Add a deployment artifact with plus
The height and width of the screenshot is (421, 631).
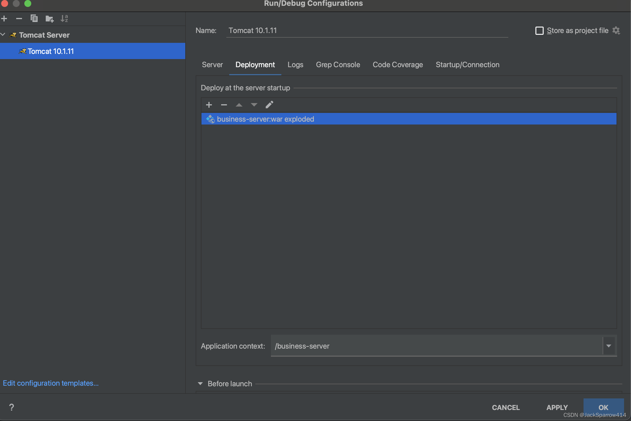tap(209, 105)
